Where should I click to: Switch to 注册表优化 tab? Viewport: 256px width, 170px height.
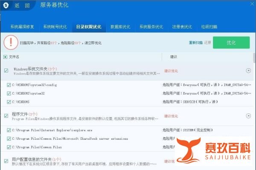point(182,27)
